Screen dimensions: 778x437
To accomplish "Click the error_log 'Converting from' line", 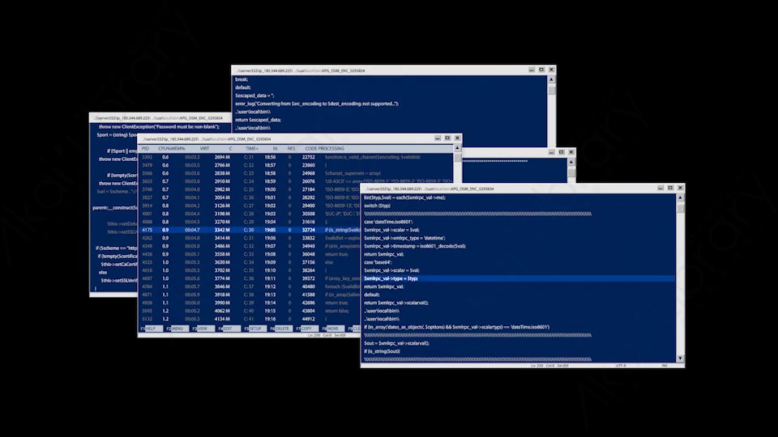I will [317, 104].
